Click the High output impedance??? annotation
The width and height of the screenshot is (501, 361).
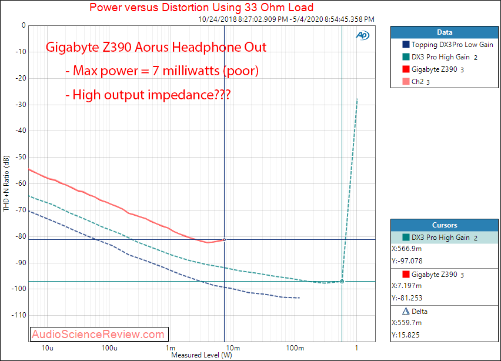tap(148, 95)
